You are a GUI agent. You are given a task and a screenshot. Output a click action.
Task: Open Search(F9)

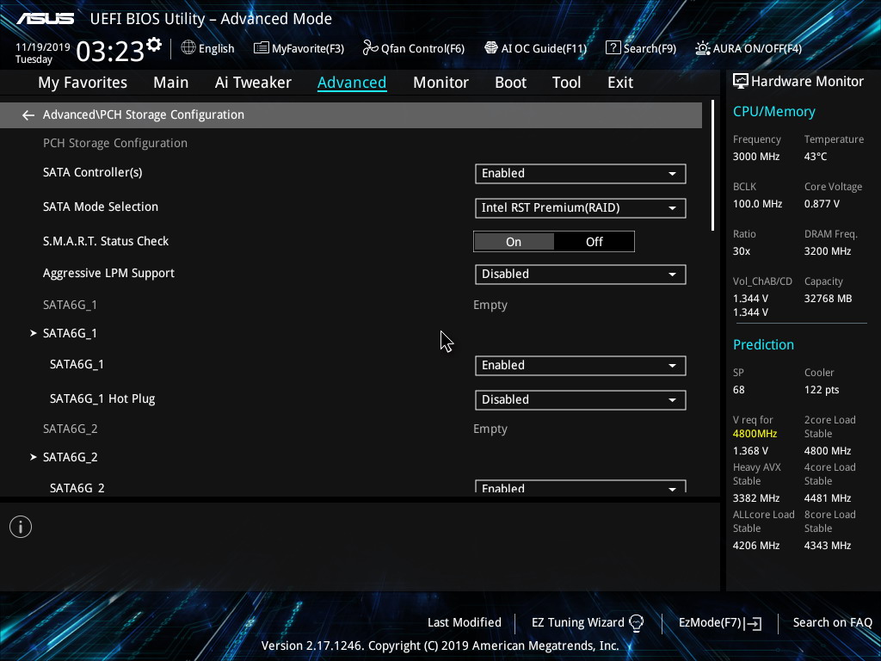(641, 48)
